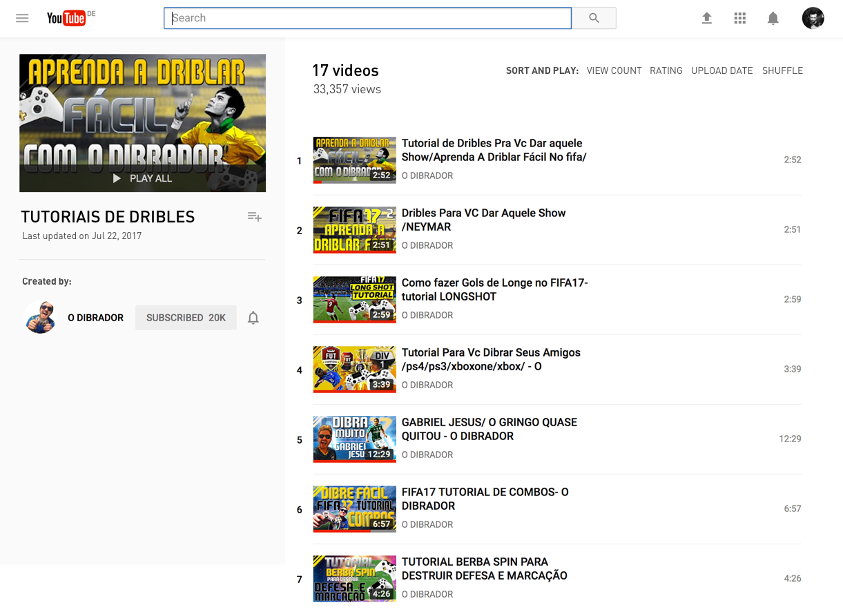Open thumbnail of FIFA17 TUTORIAL DE COMBOS
The height and width of the screenshot is (610, 843).
point(354,508)
